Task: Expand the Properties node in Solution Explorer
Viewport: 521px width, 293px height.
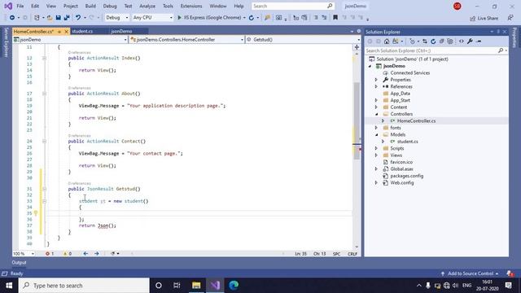Action: [x=376, y=80]
